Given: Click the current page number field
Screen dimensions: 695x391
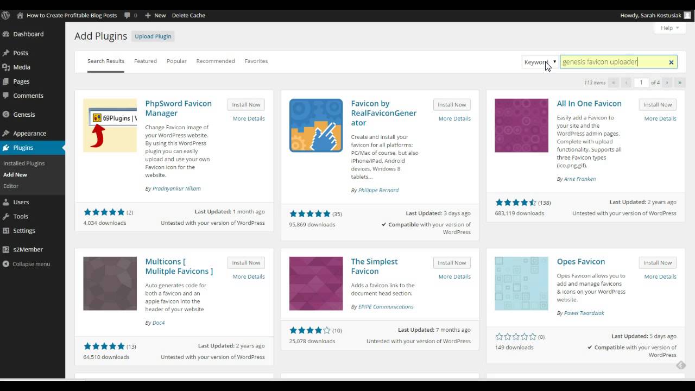Looking at the screenshot, I should click(641, 83).
